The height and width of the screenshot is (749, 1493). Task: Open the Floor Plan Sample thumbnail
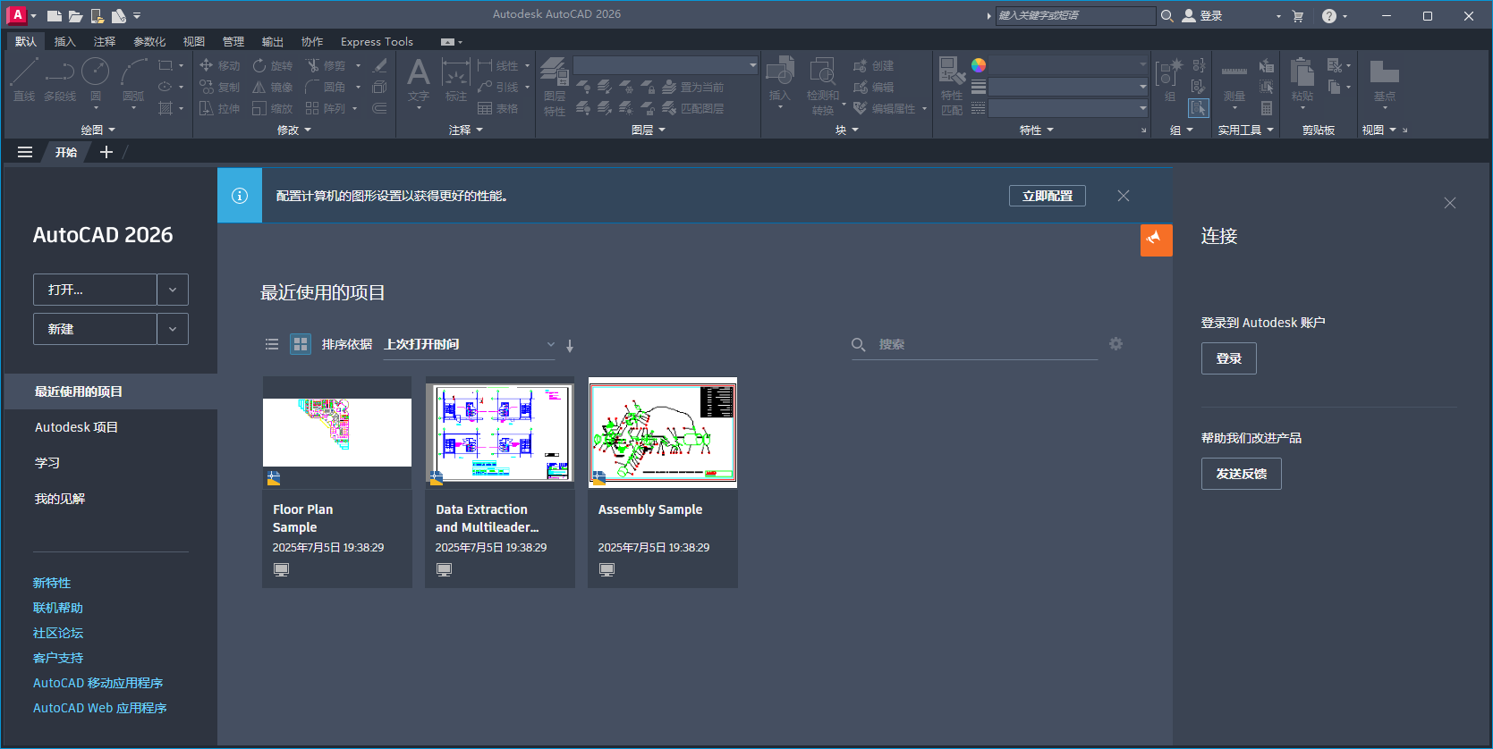click(337, 433)
